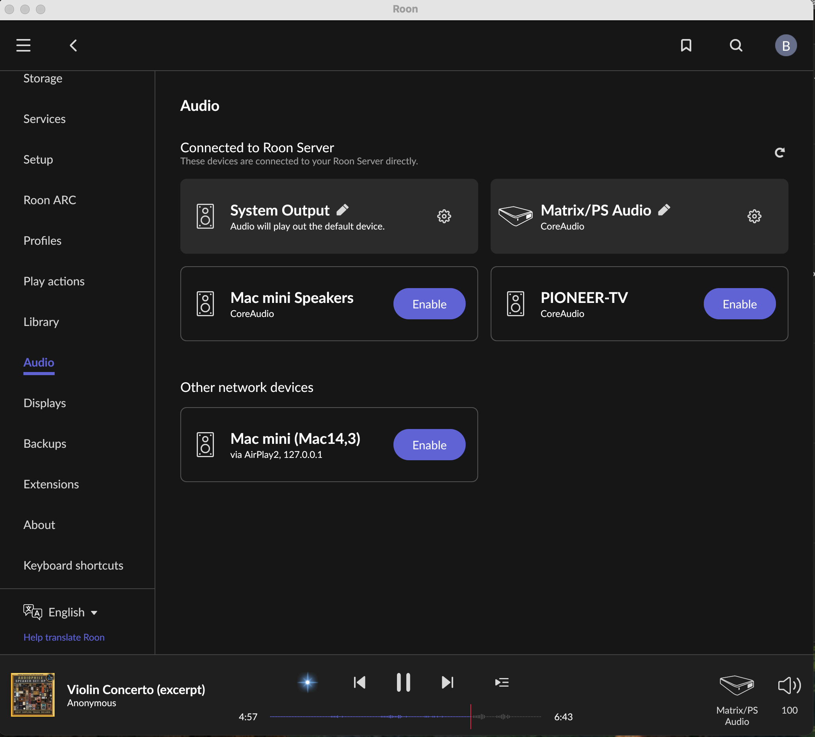Pause playback
The width and height of the screenshot is (815, 737).
(403, 682)
